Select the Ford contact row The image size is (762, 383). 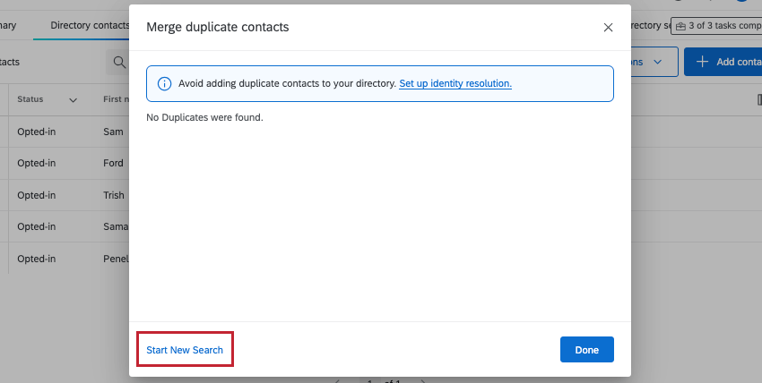pyautogui.click(x=114, y=163)
